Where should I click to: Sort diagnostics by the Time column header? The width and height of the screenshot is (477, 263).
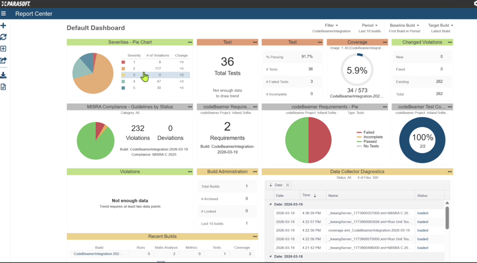click(x=309, y=195)
